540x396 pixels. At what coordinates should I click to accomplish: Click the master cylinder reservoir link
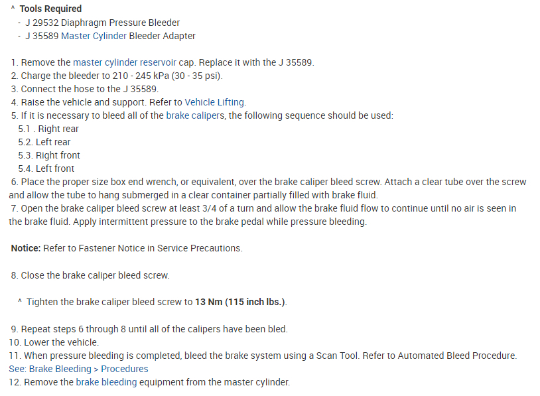125,62
